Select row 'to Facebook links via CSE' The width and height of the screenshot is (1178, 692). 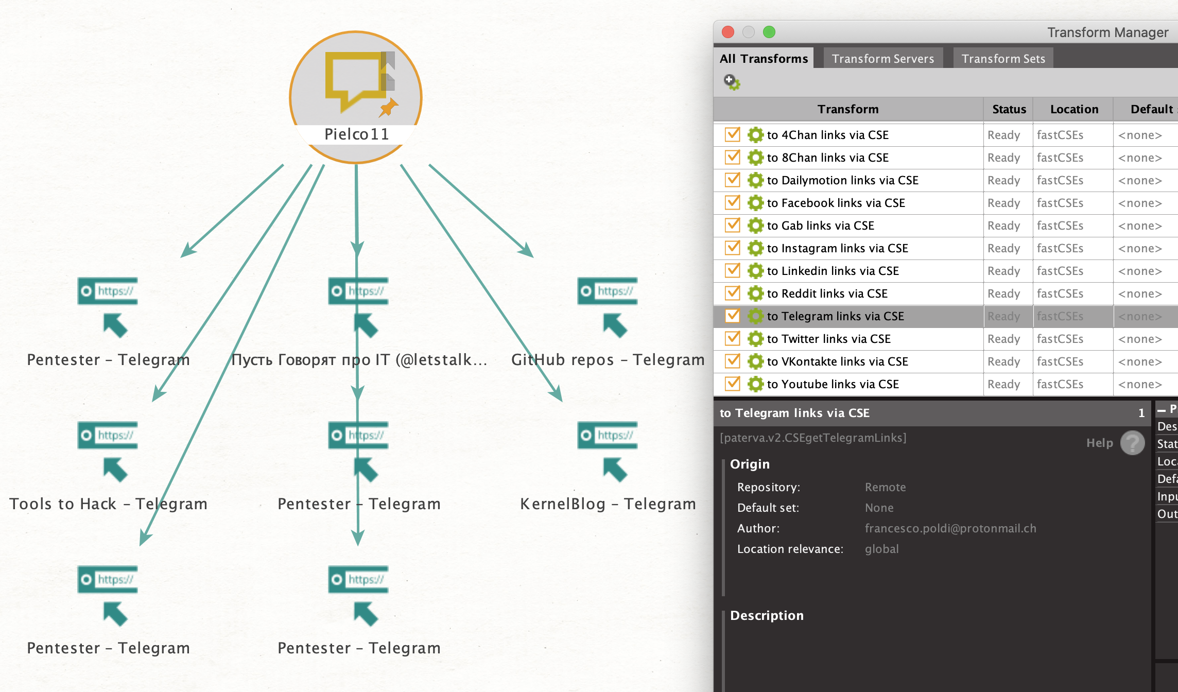click(x=946, y=203)
